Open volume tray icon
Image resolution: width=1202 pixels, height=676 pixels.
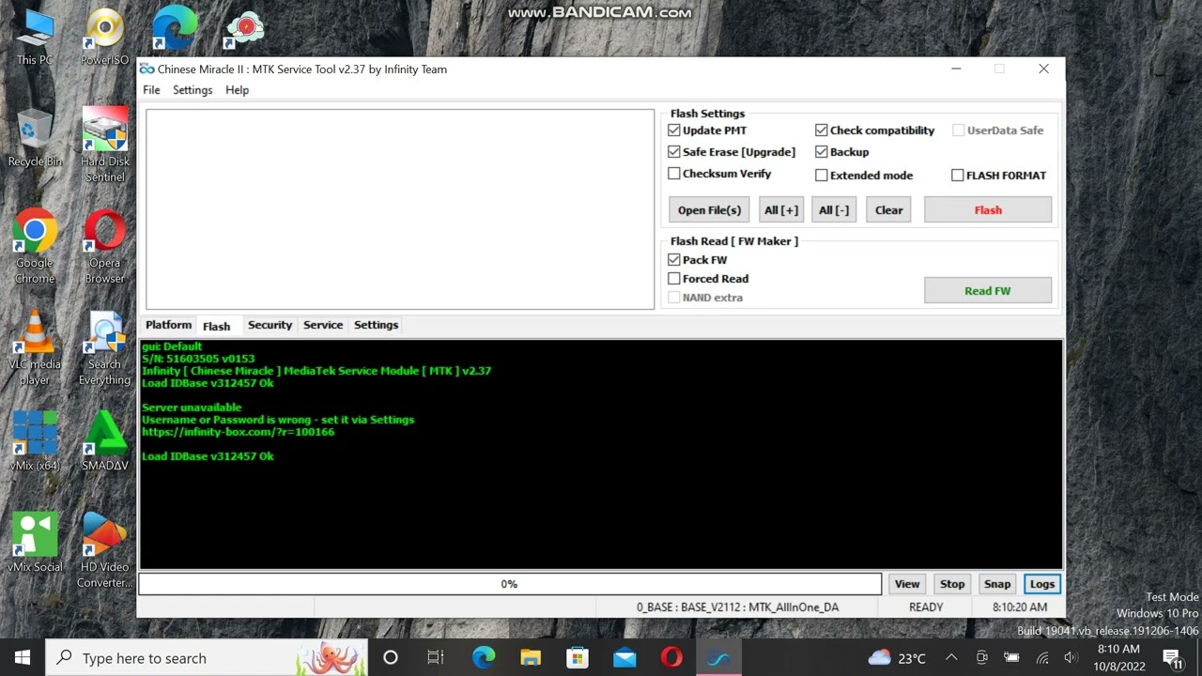[x=1071, y=657]
